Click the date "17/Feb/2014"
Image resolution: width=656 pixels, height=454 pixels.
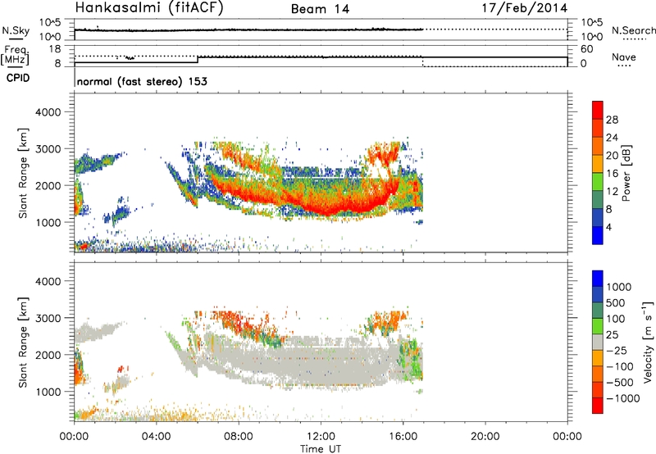click(x=525, y=7)
